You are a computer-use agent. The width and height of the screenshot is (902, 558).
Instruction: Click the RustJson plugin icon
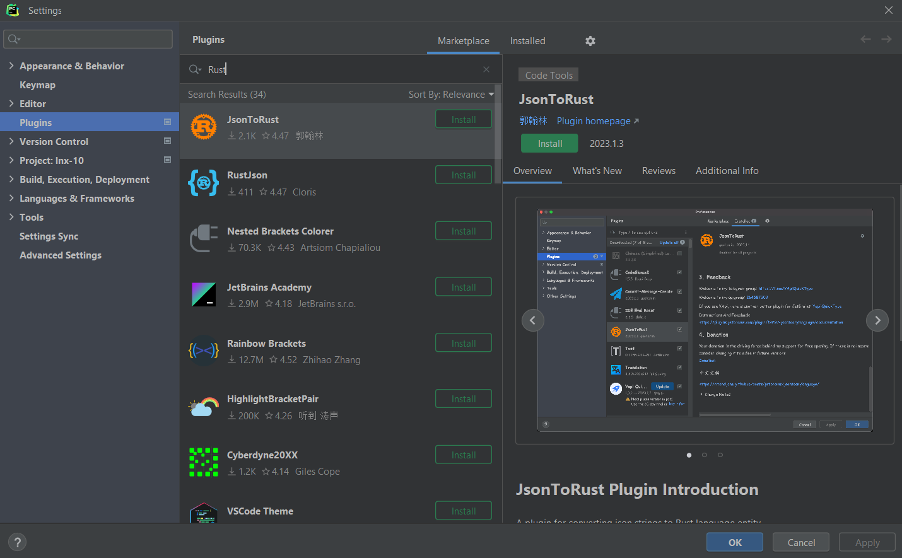pyautogui.click(x=204, y=183)
